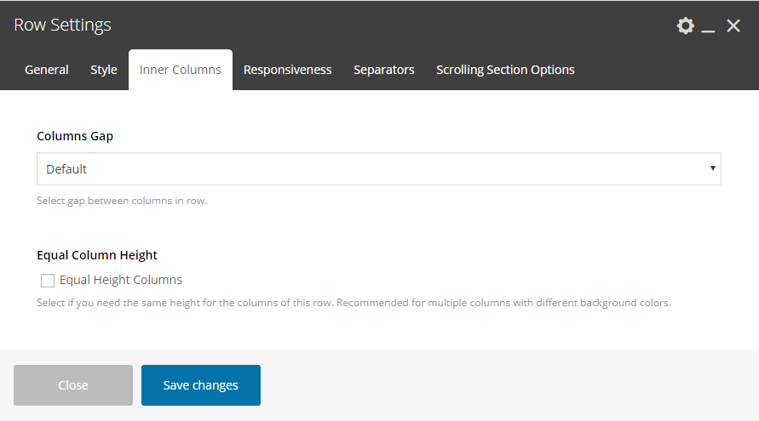Select the Inner Columns tab
This screenshot has height=421, width=759.
point(180,70)
